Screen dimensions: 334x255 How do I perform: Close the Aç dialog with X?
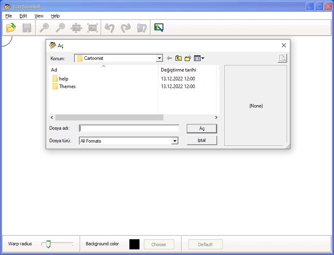click(284, 45)
